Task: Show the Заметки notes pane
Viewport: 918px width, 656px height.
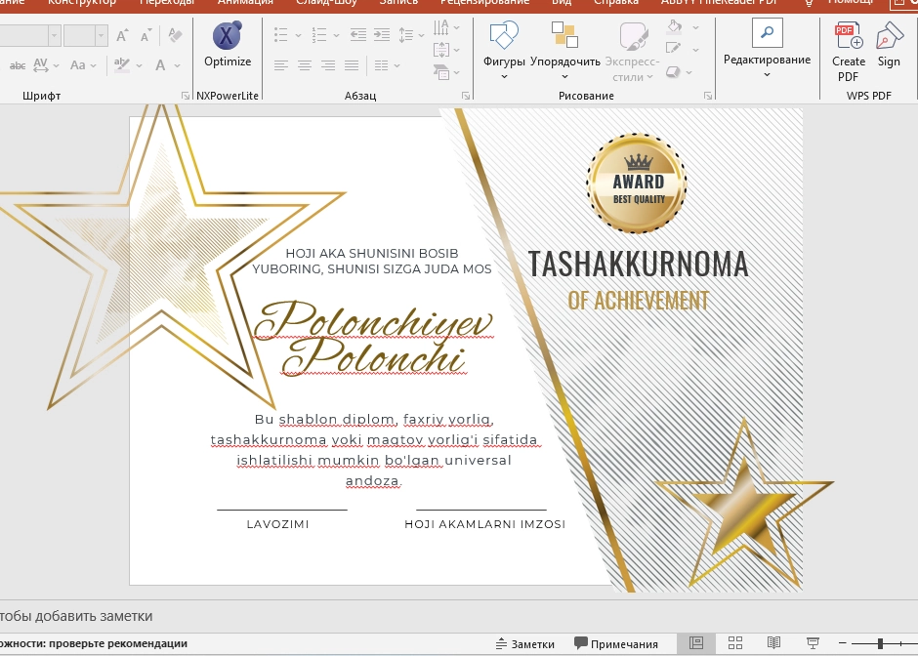Action: pos(525,643)
